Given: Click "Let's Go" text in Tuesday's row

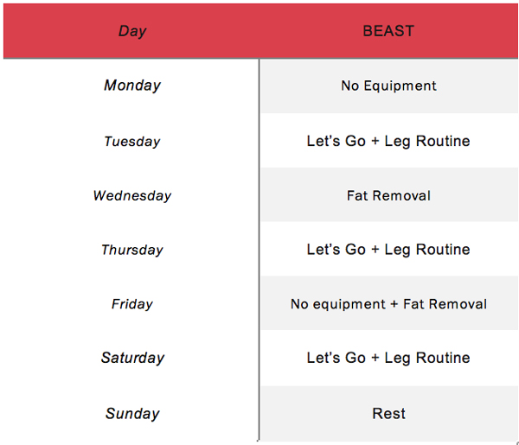Looking at the screenshot, I should tap(336, 142).
